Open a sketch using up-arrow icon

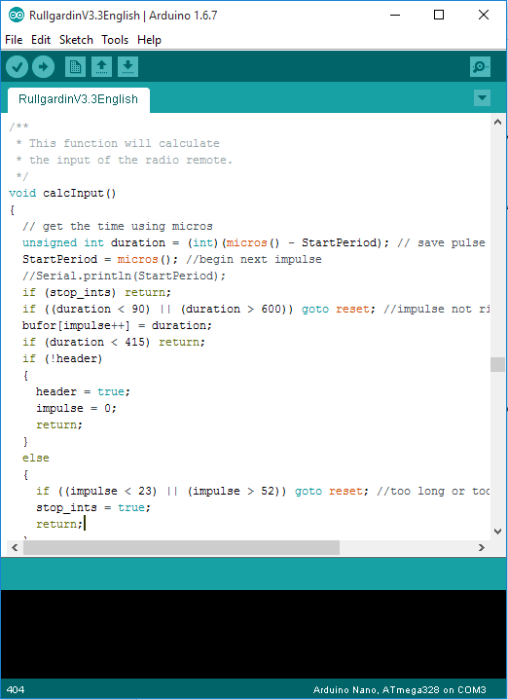click(x=101, y=67)
